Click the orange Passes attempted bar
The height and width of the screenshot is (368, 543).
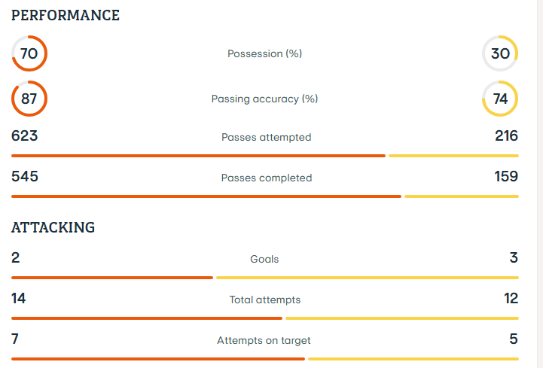pos(198,156)
